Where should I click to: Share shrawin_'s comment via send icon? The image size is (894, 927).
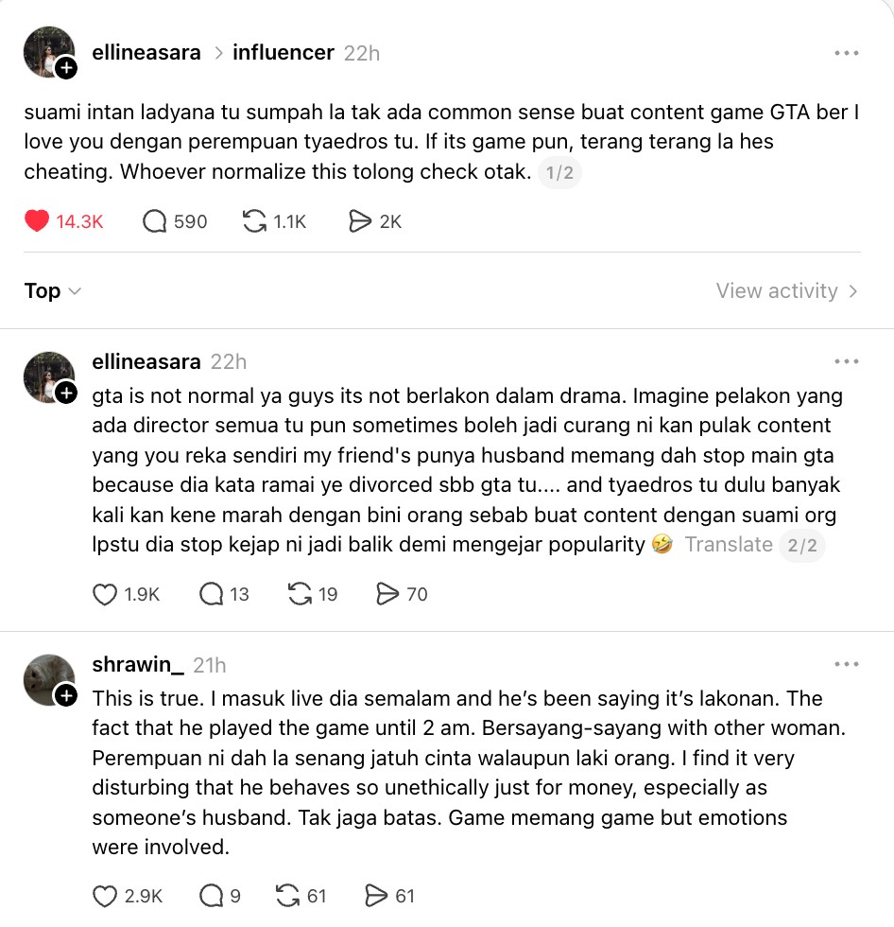[375, 896]
